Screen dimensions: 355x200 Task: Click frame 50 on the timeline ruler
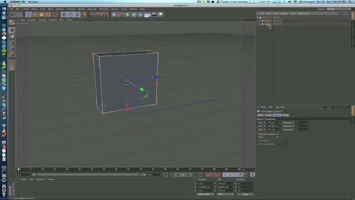[140, 169]
